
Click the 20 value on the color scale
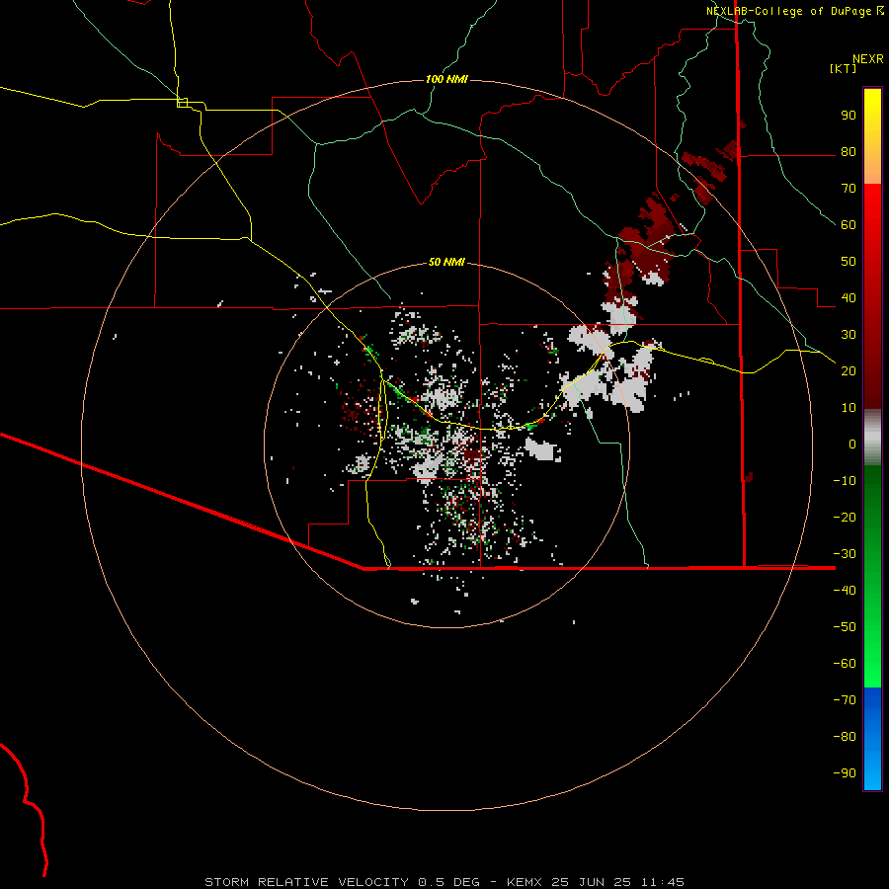coord(849,371)
